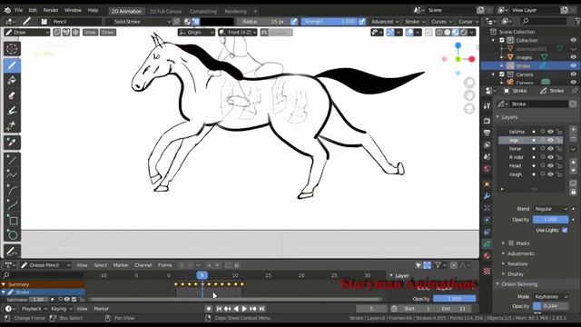Screen dimensions: 581x327
Task: Open the Blend Regular dropdown
Action: pyautogui.click(x=551, y=209)
